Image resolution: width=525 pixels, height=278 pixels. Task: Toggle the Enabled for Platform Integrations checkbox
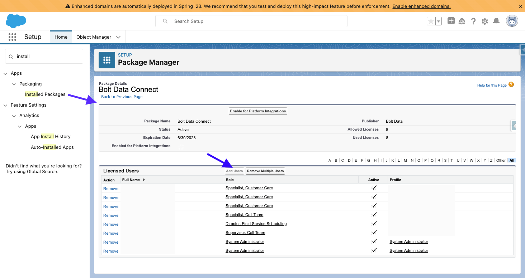pyautogui.click(x=181, y=147)
